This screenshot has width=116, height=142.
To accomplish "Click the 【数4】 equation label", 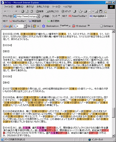I will 6,82.
